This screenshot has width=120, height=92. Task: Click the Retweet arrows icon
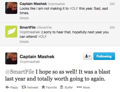24,87
